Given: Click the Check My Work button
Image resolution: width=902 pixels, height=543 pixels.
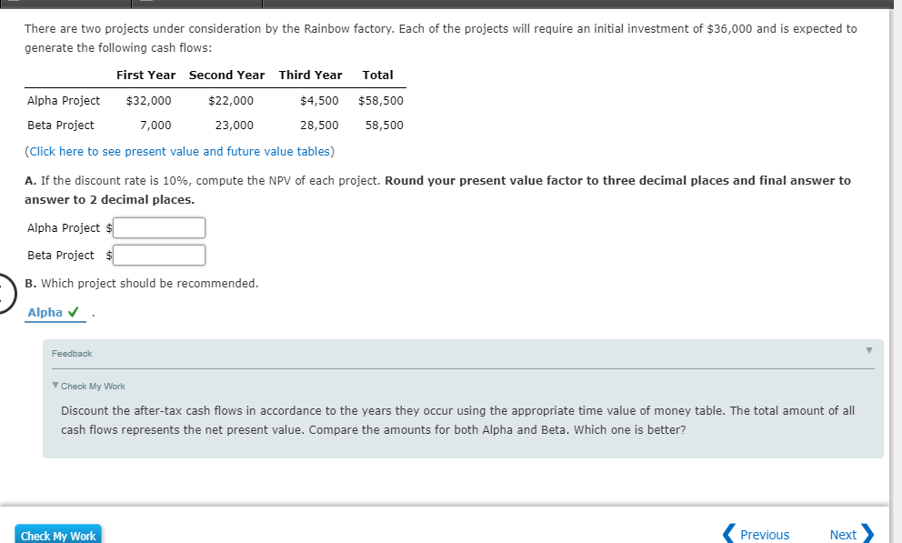Looking at the screenshot, I should click(x=57, y=535).
